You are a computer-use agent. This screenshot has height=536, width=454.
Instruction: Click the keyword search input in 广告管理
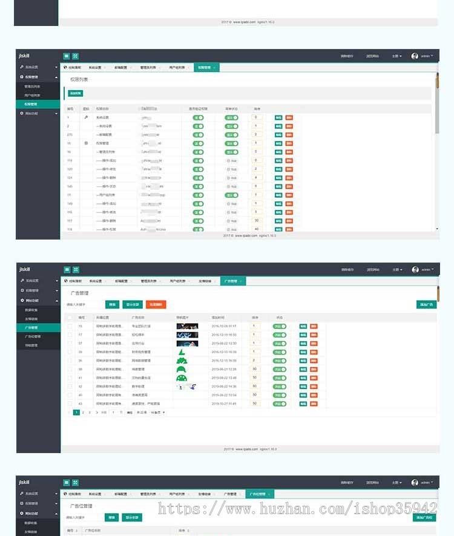pyautogui.click(x=83, y=304)
